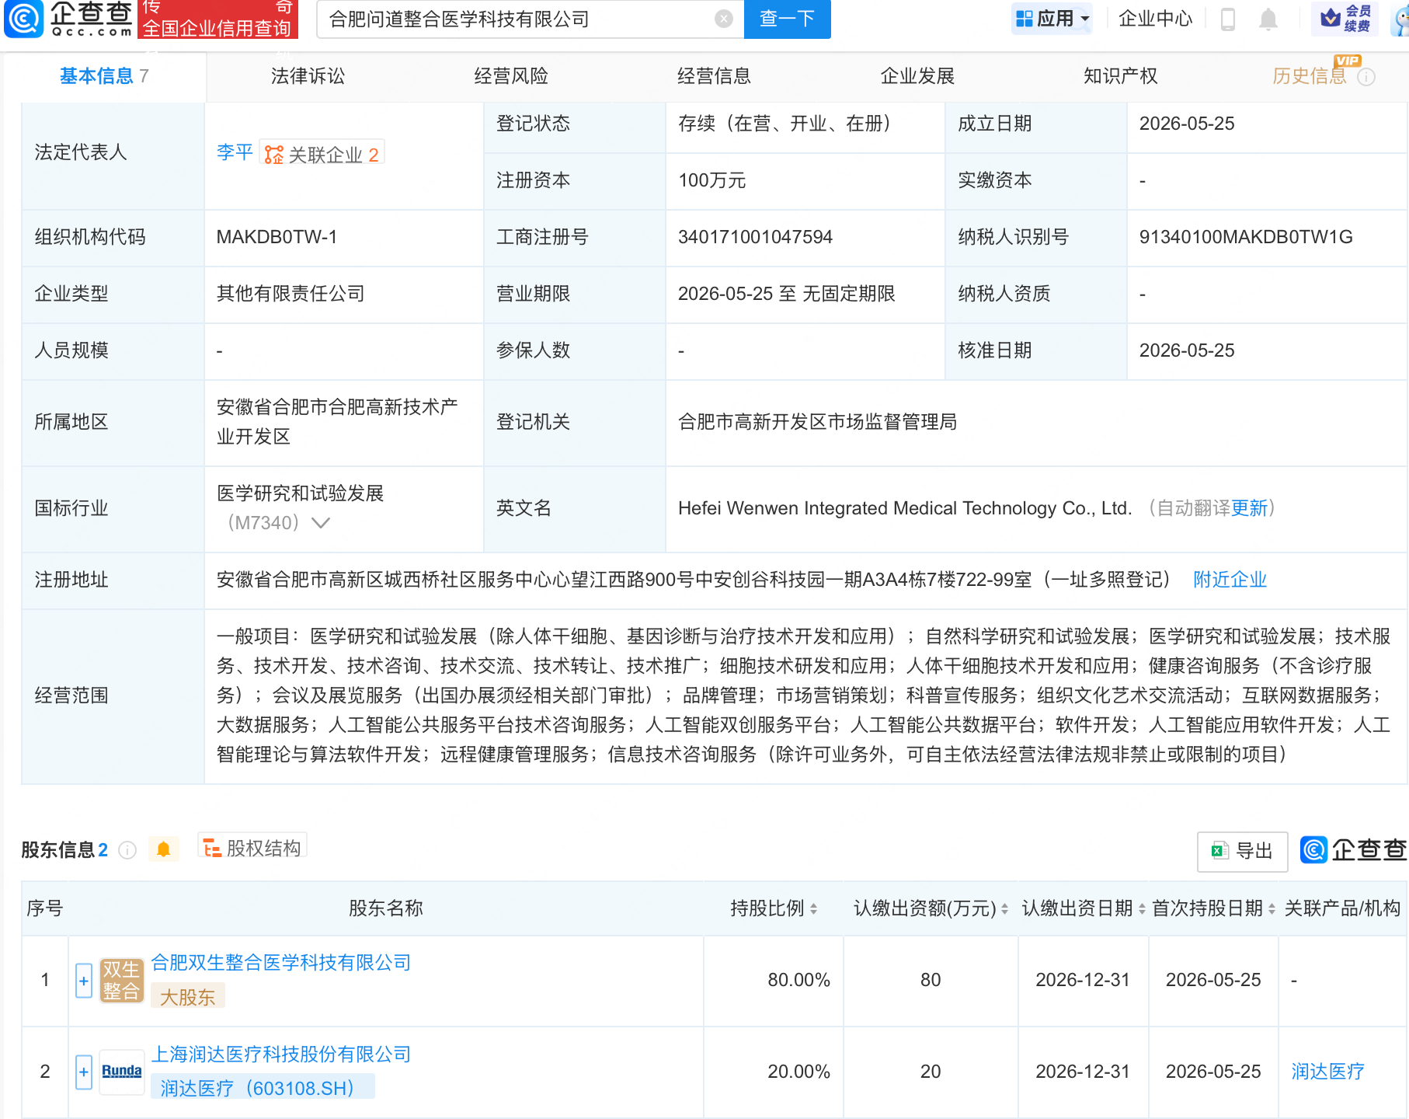The image size is (1409, 1119).
Task: Click 存续（在营、开业、在册）status value
Action: click(x=785, y=124)
